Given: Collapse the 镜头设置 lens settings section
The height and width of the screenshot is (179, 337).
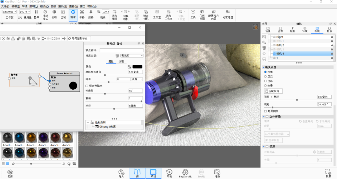Looking at the screenshot, I should (264, 67).
